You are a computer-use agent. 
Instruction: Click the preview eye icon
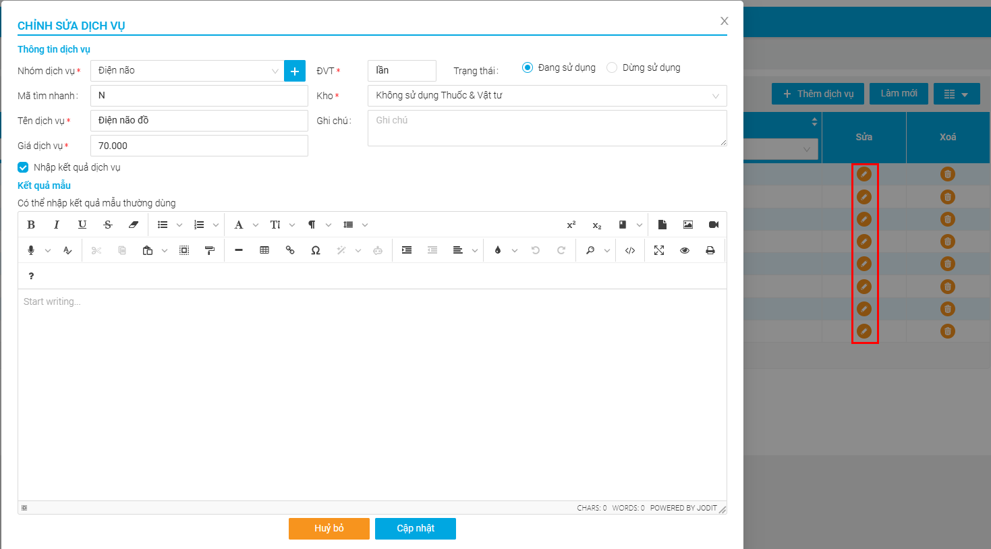tap(685, 250)
